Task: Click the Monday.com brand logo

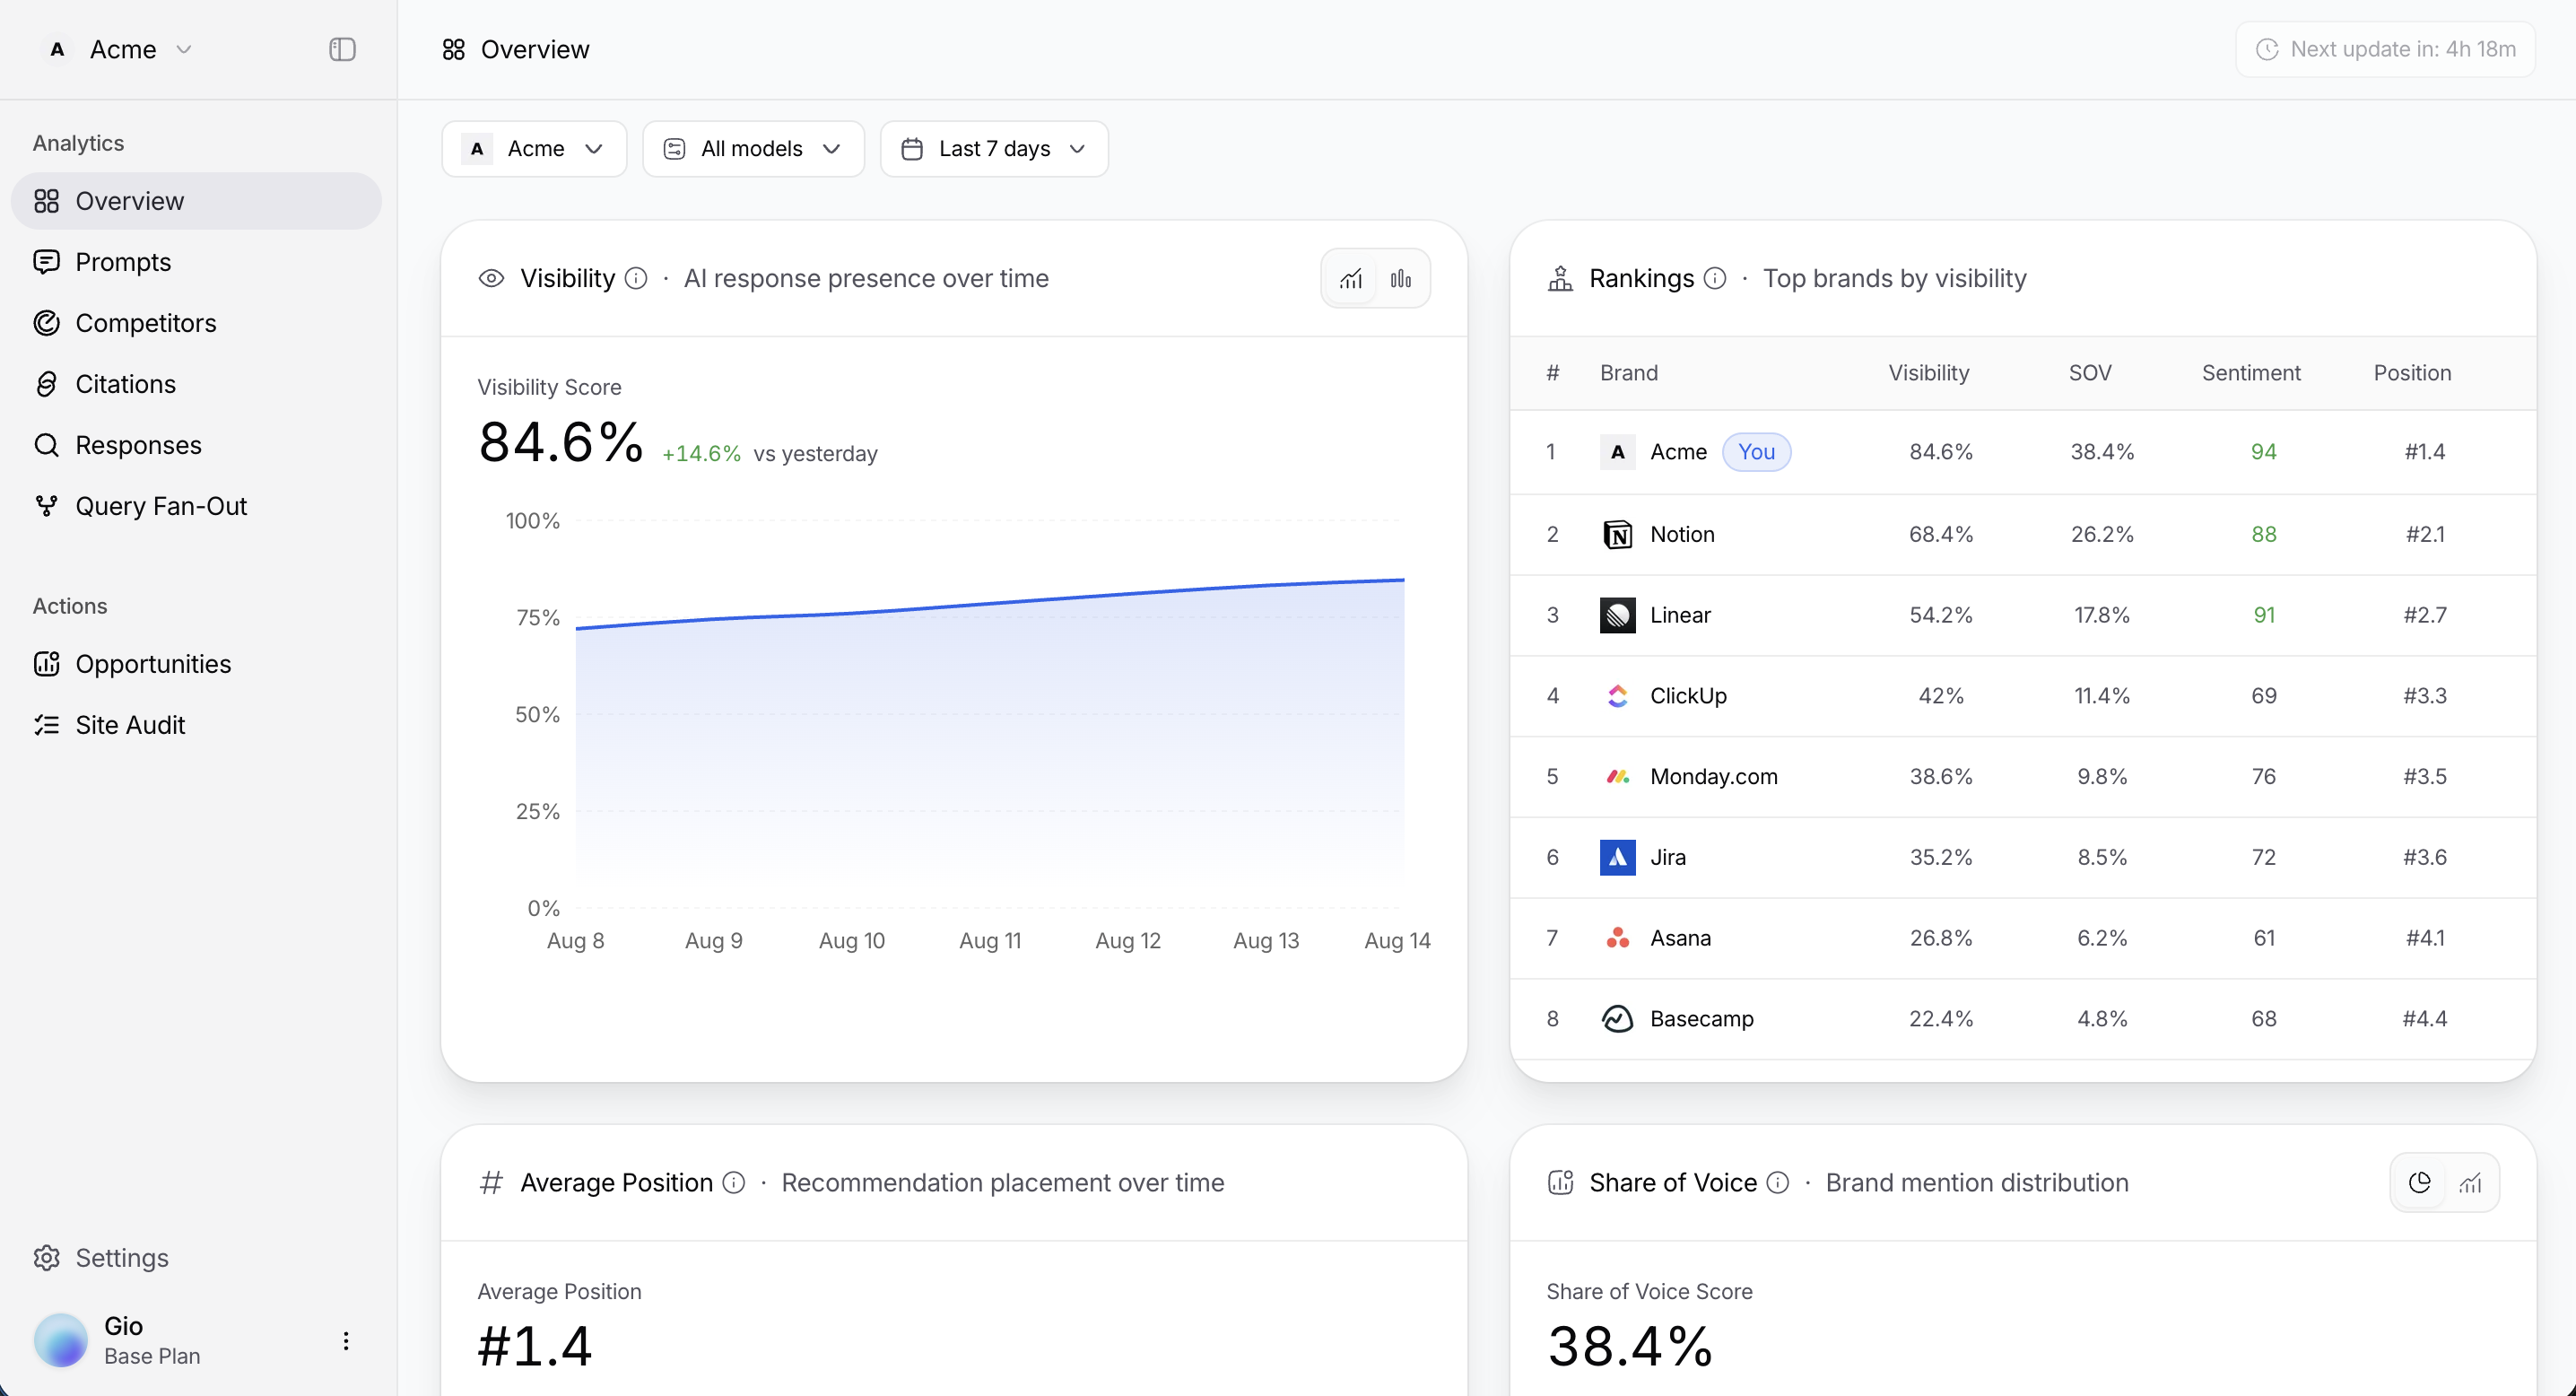Action: [1618, 777]
